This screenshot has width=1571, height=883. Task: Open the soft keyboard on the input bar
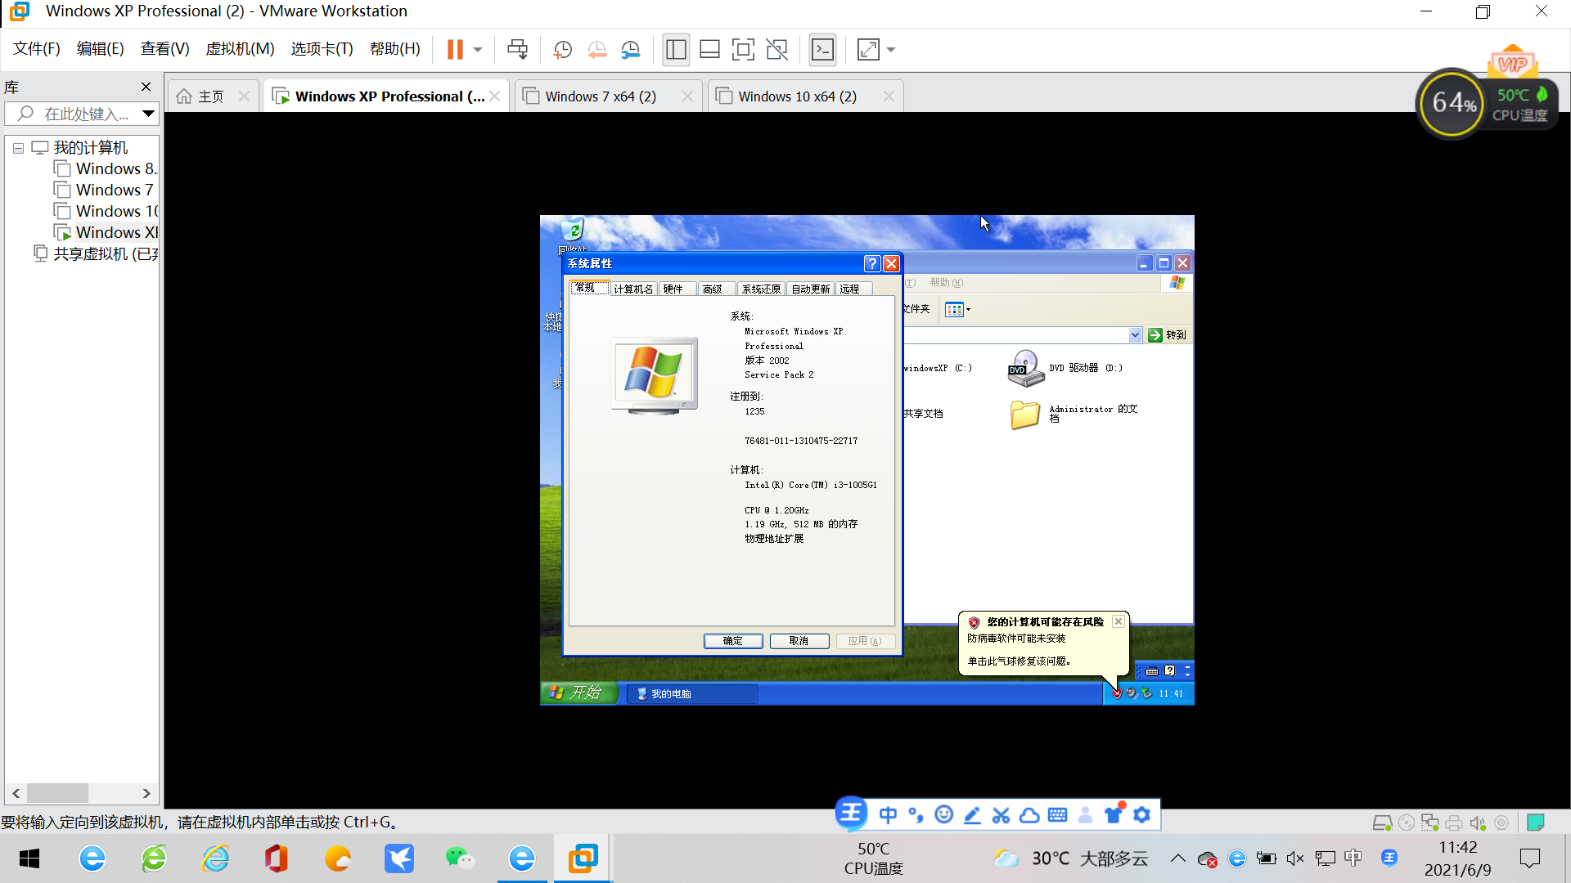(1057, 814)
